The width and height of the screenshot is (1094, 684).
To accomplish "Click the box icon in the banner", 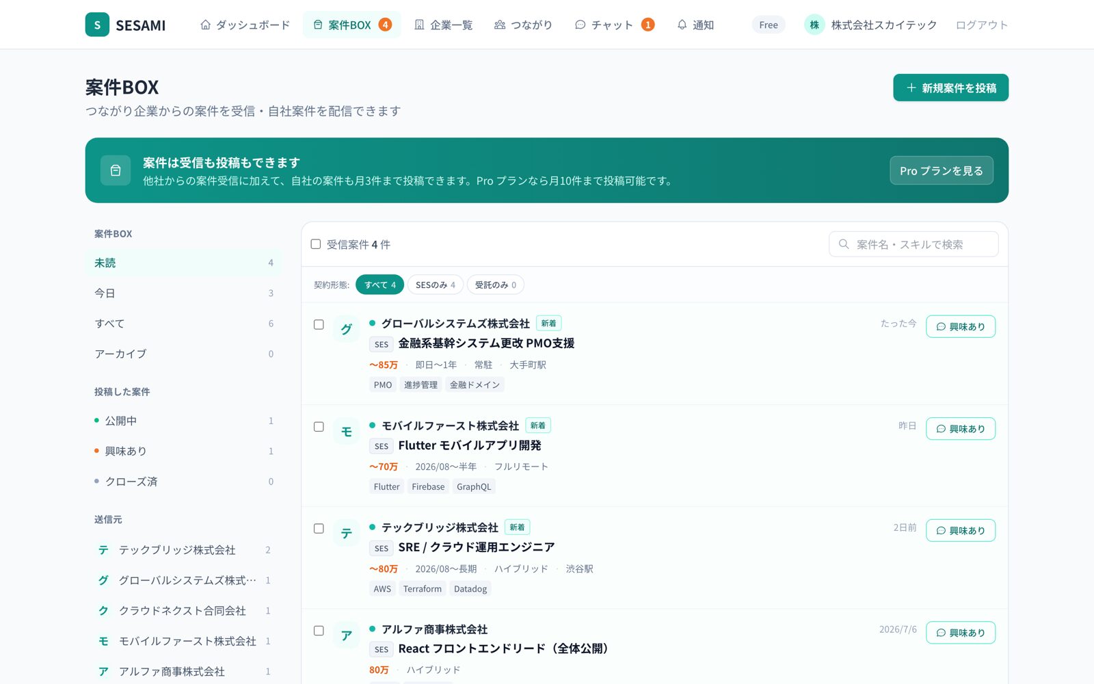I will 116,170.
